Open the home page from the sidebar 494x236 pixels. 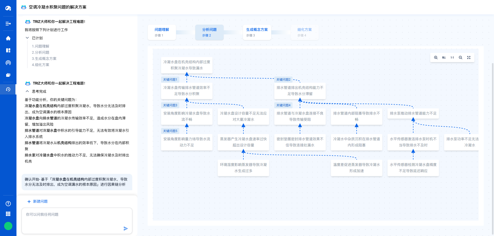click(8, 38)
